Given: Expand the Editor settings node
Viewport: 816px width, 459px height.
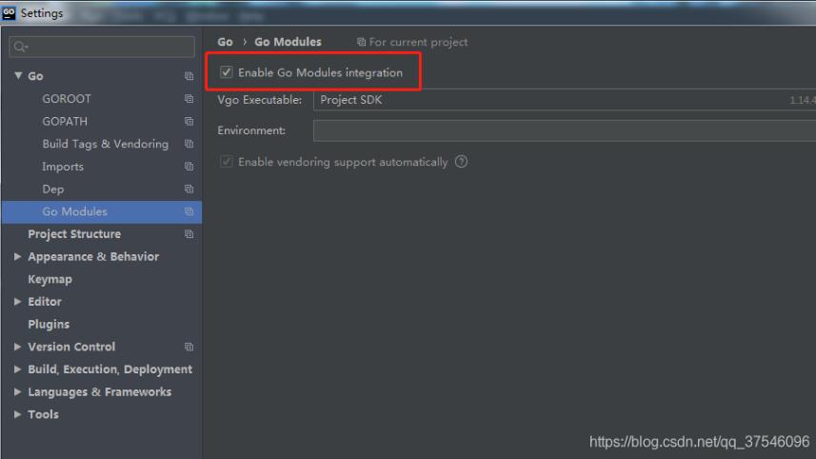Looking at the screenshot, I should [18, 302].
